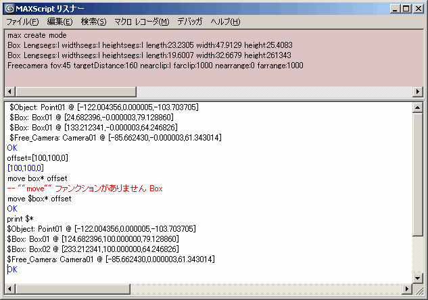Screen dimensions: 428x300
Task: Click the Box line with length:19.6007
Action: click(149, 55)
